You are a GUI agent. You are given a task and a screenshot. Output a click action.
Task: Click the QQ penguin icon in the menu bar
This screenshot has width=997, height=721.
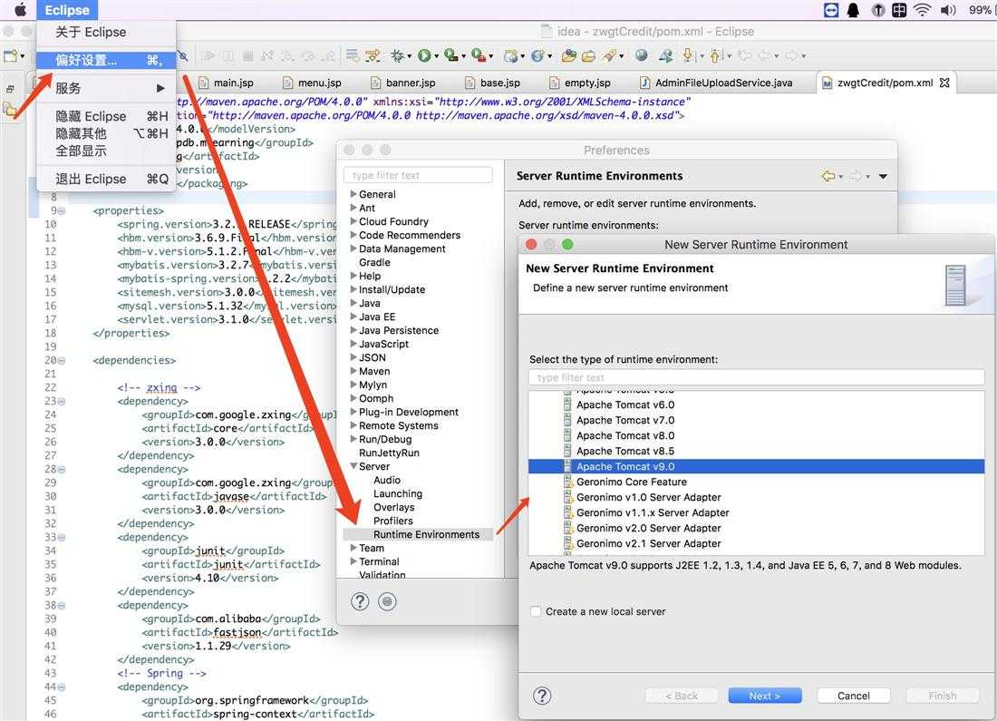click(853, 10)
